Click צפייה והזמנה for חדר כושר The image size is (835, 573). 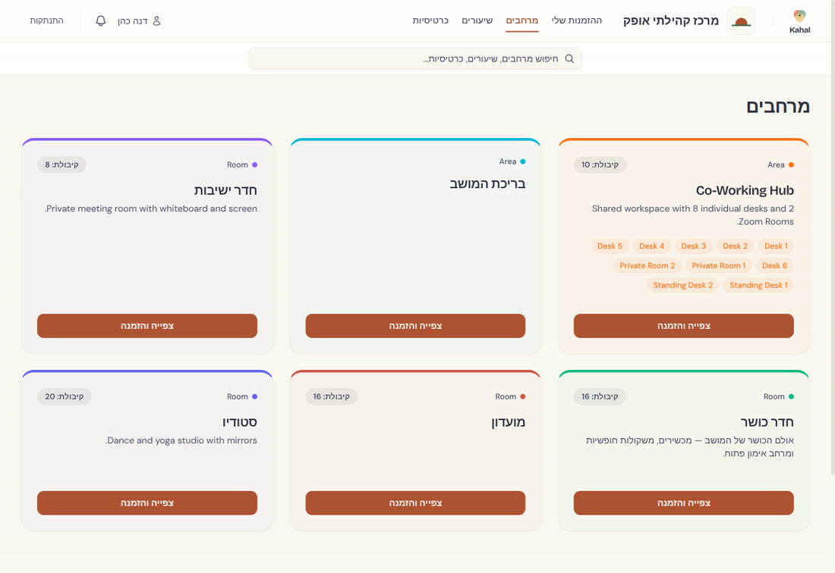pyautogui.click(x=684, y=503)
